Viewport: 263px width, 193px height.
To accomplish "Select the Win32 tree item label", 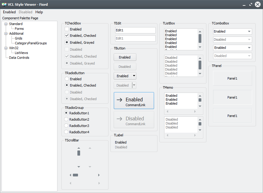I will [x=14, y=48].
